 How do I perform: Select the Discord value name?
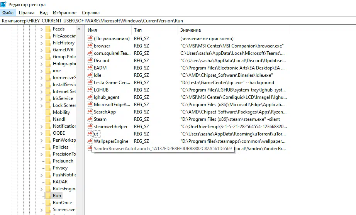(x=102, y=61)
